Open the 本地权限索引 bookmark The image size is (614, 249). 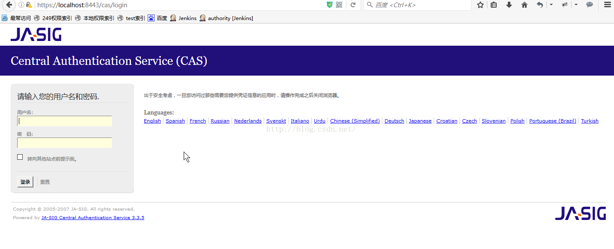(x=94, y=18)
